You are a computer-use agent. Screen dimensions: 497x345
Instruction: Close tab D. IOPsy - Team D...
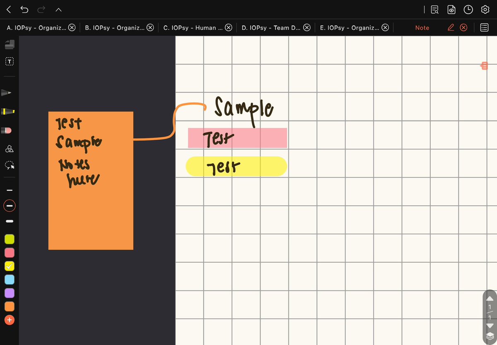click(x=307, y=28)
